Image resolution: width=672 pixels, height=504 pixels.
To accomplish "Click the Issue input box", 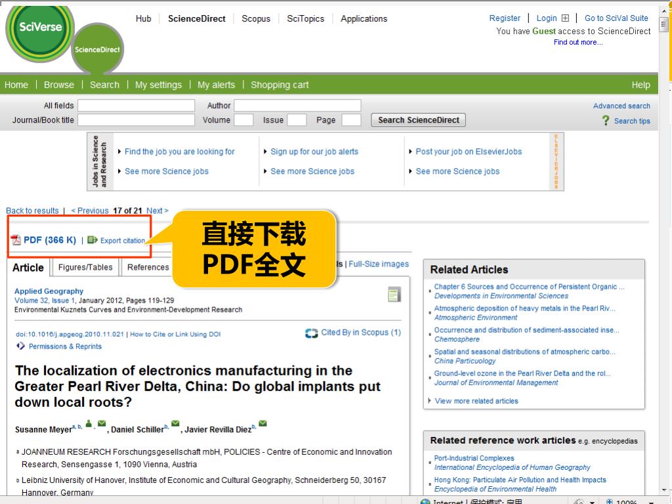I will [x=297, y=120].
